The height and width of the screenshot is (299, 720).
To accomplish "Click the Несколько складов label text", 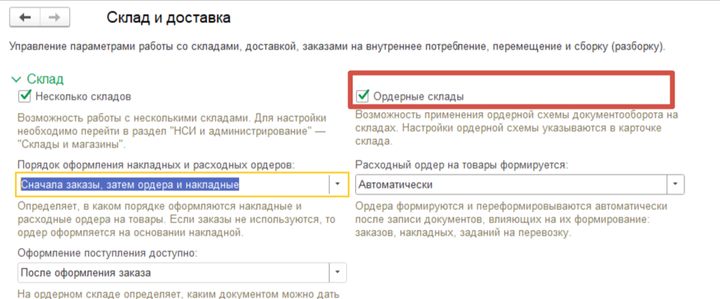I will [x=83, y=96].
